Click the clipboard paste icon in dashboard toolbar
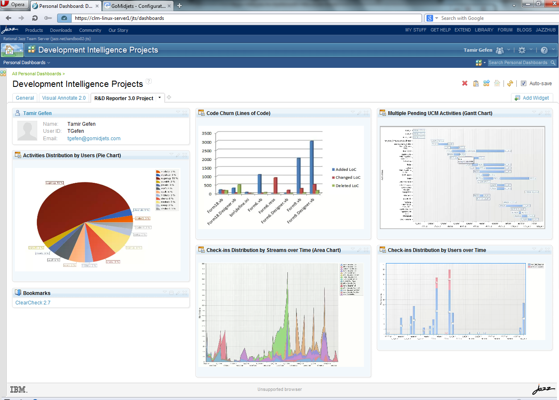The height and width of the screenshot is (400, 559). 476,83
